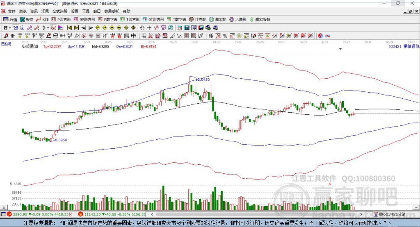Select the circled crosshair drawing tool
420x227 pixels.
(84, 36)
